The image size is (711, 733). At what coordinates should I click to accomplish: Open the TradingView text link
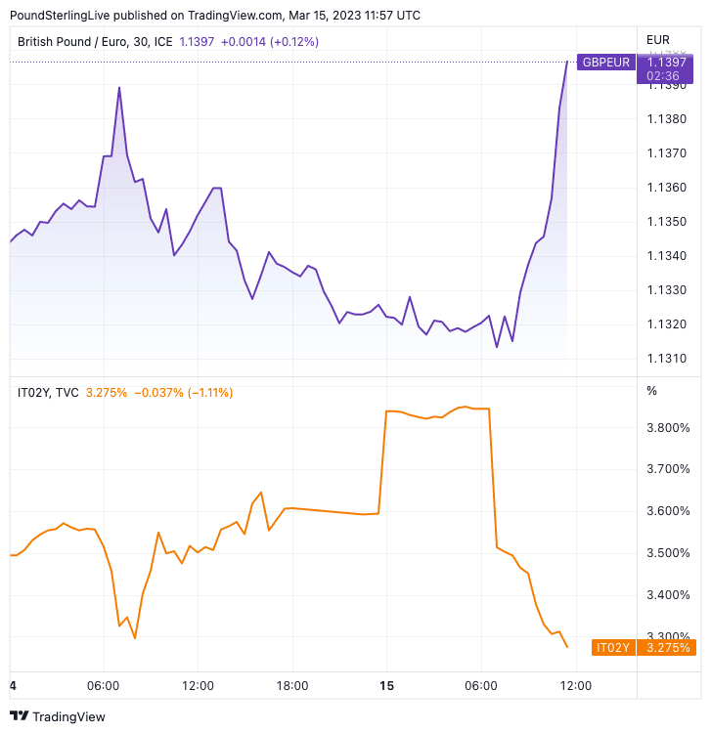(68, 716)
